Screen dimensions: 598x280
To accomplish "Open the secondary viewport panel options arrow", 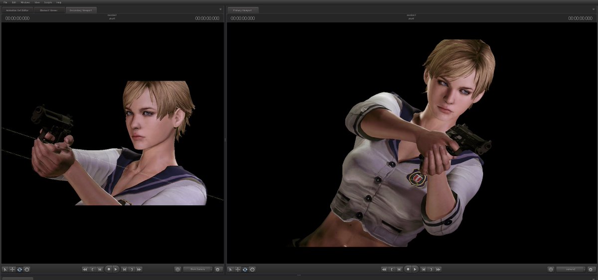I will pos(220,9).
